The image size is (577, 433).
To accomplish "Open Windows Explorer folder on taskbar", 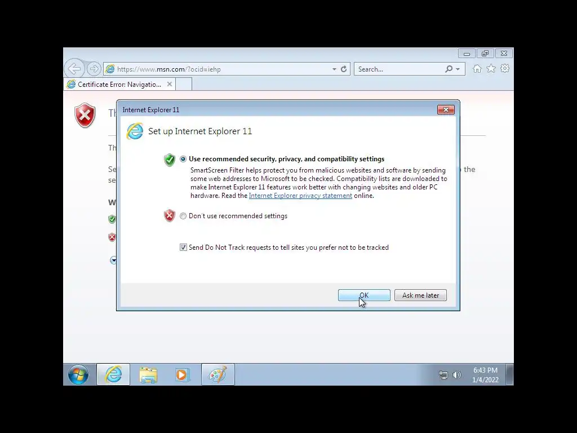I will [148, 375].
